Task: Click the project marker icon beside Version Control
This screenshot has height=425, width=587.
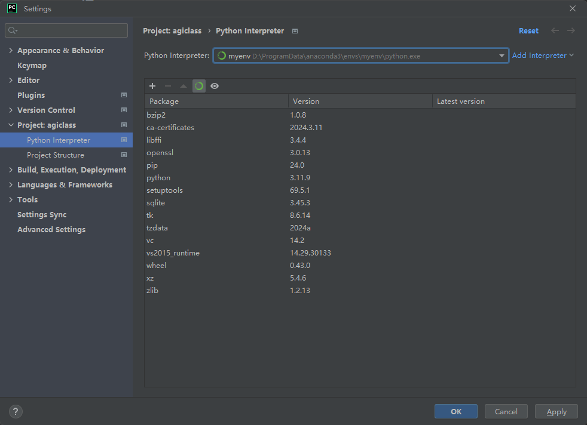Action: coord(124,110)
